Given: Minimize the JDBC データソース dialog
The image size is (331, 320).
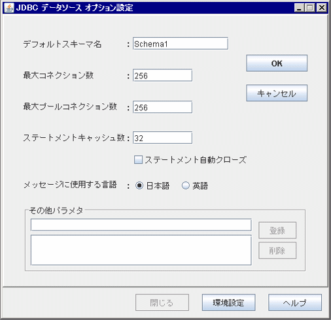Looking at the screenshot, I should tap(300, 8).
